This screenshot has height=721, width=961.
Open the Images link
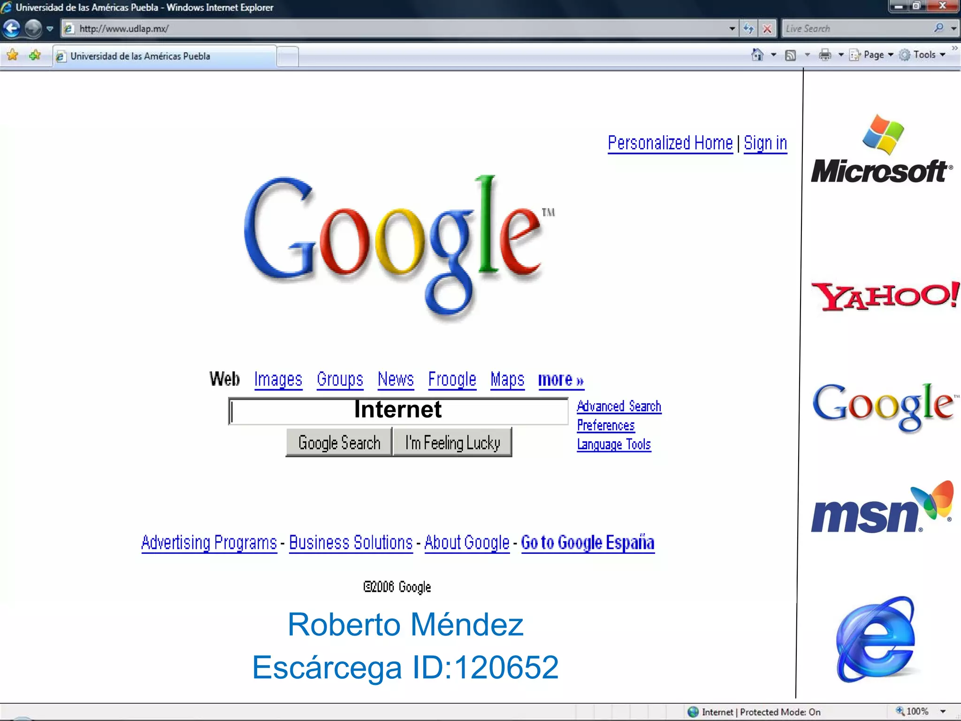click(x=278, y=379)
